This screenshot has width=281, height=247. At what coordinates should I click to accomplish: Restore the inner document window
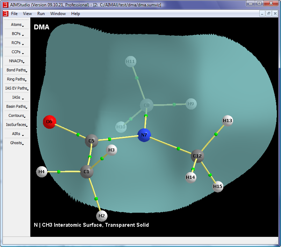pyautogui.click(x=268, y=13)
